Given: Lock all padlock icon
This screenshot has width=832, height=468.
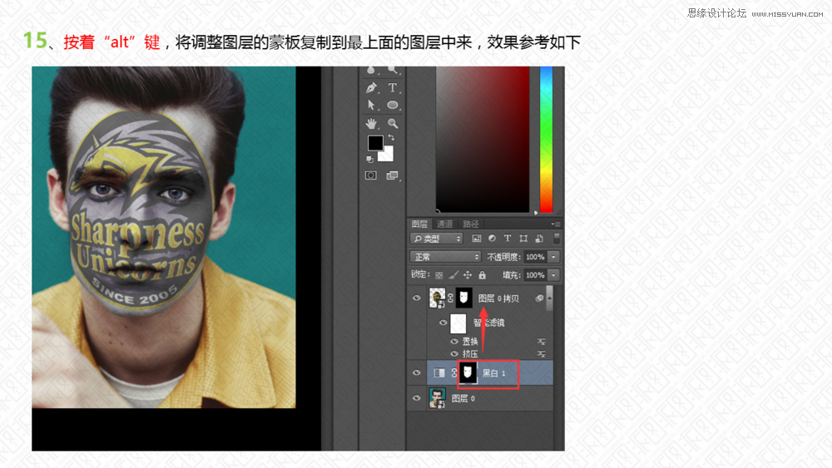Looking at the screenshot, I should point(482,275).
